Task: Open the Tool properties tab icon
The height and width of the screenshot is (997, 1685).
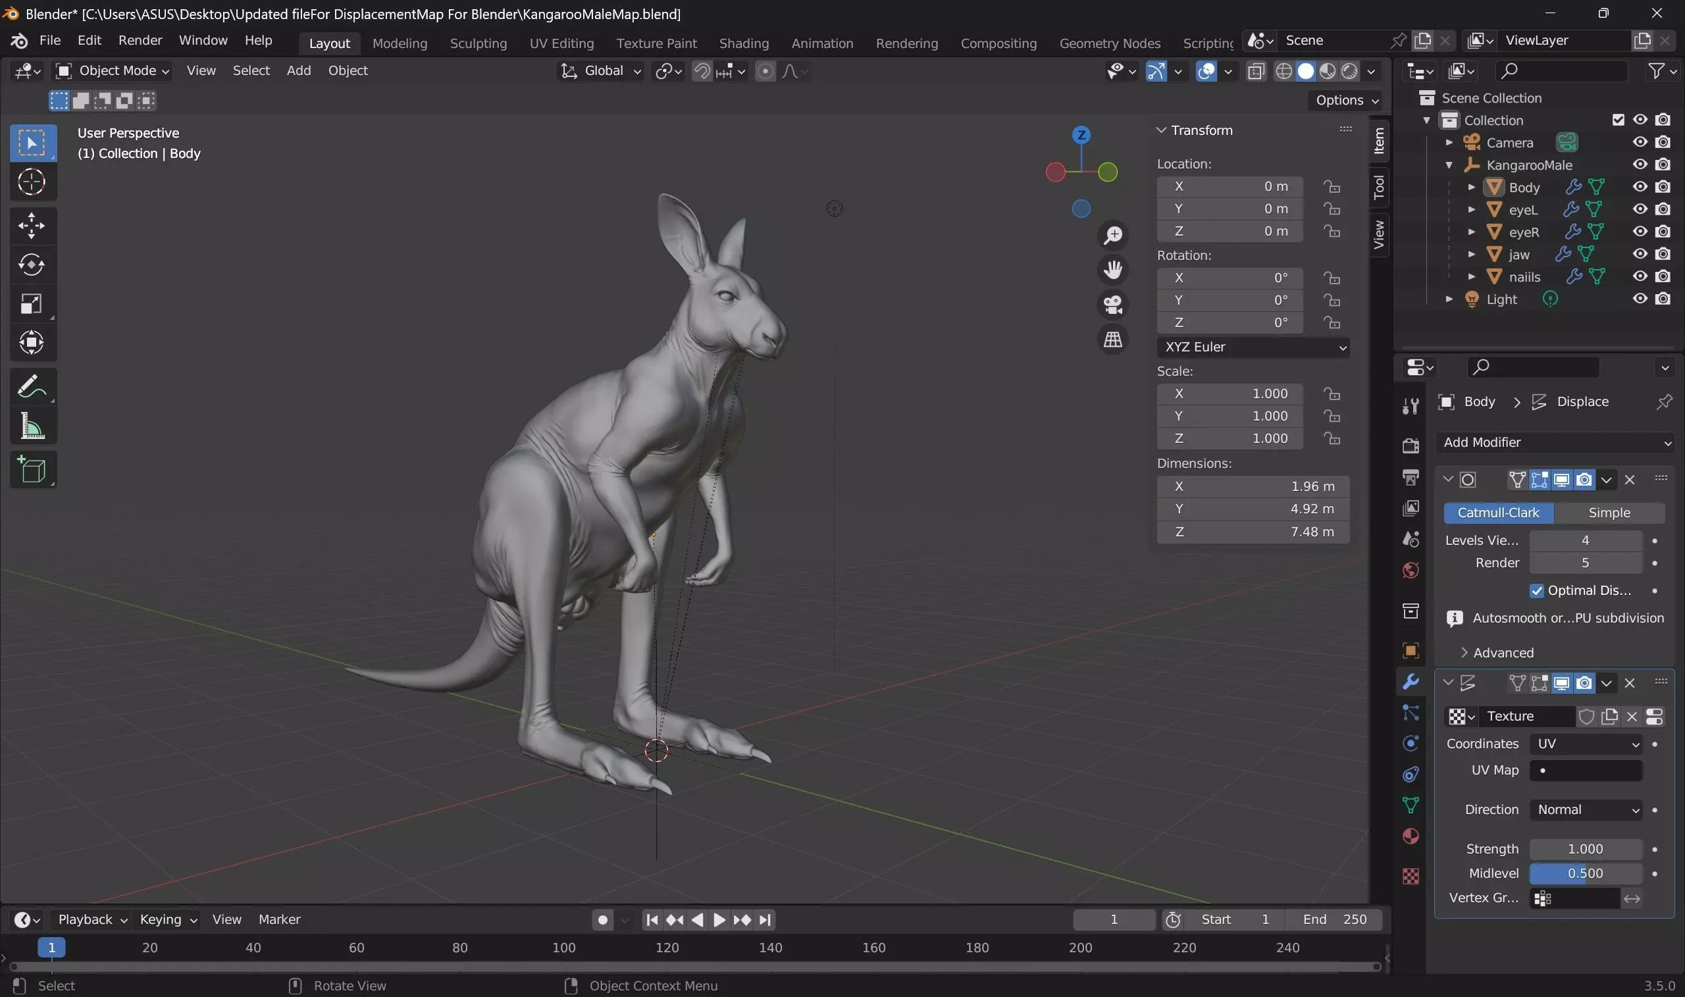Action: [x=1411, y=406]
